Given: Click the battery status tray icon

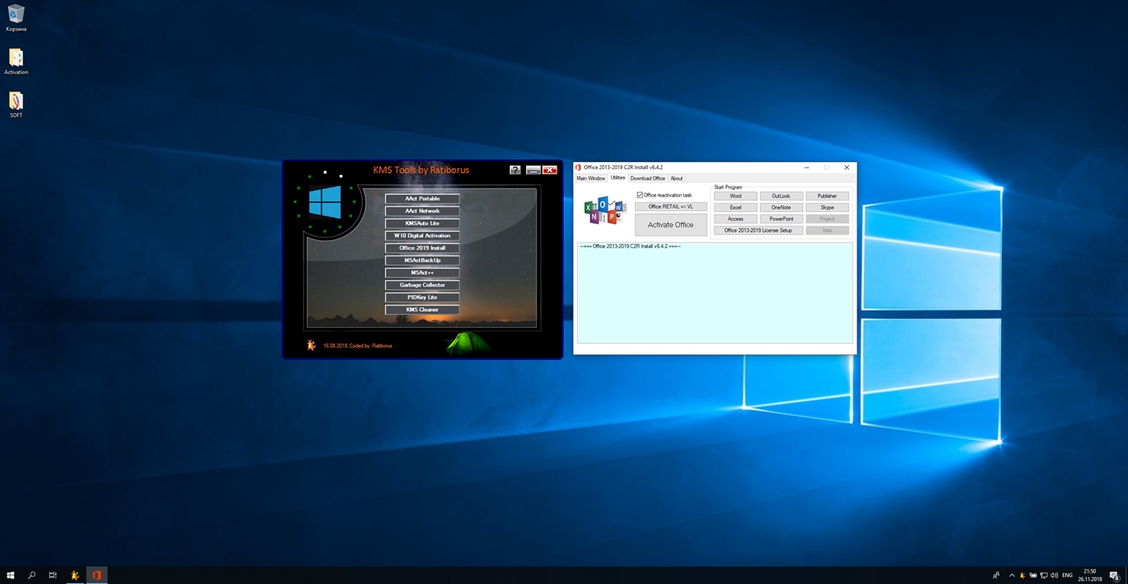Looking at the screenshot, I should click(1033, 575).
